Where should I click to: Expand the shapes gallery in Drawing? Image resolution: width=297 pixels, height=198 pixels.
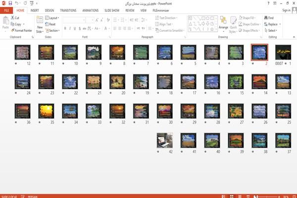[x=216, y=29]
